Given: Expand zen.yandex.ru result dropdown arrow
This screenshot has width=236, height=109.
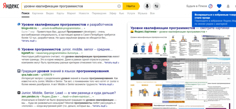Looking at the screenshot, I should pyautogui.click(x=93, y=97).
